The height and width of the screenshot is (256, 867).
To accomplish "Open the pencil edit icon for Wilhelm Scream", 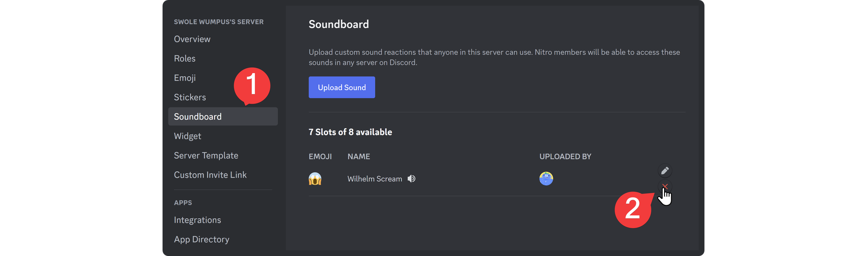I will (665, 171).
